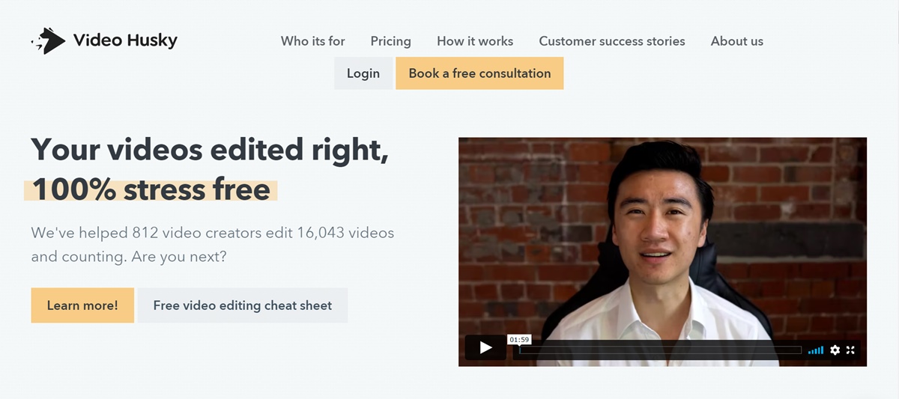Screen dimensions: 899x399
Task: View Customer success stories
Action: pos(611,41)
